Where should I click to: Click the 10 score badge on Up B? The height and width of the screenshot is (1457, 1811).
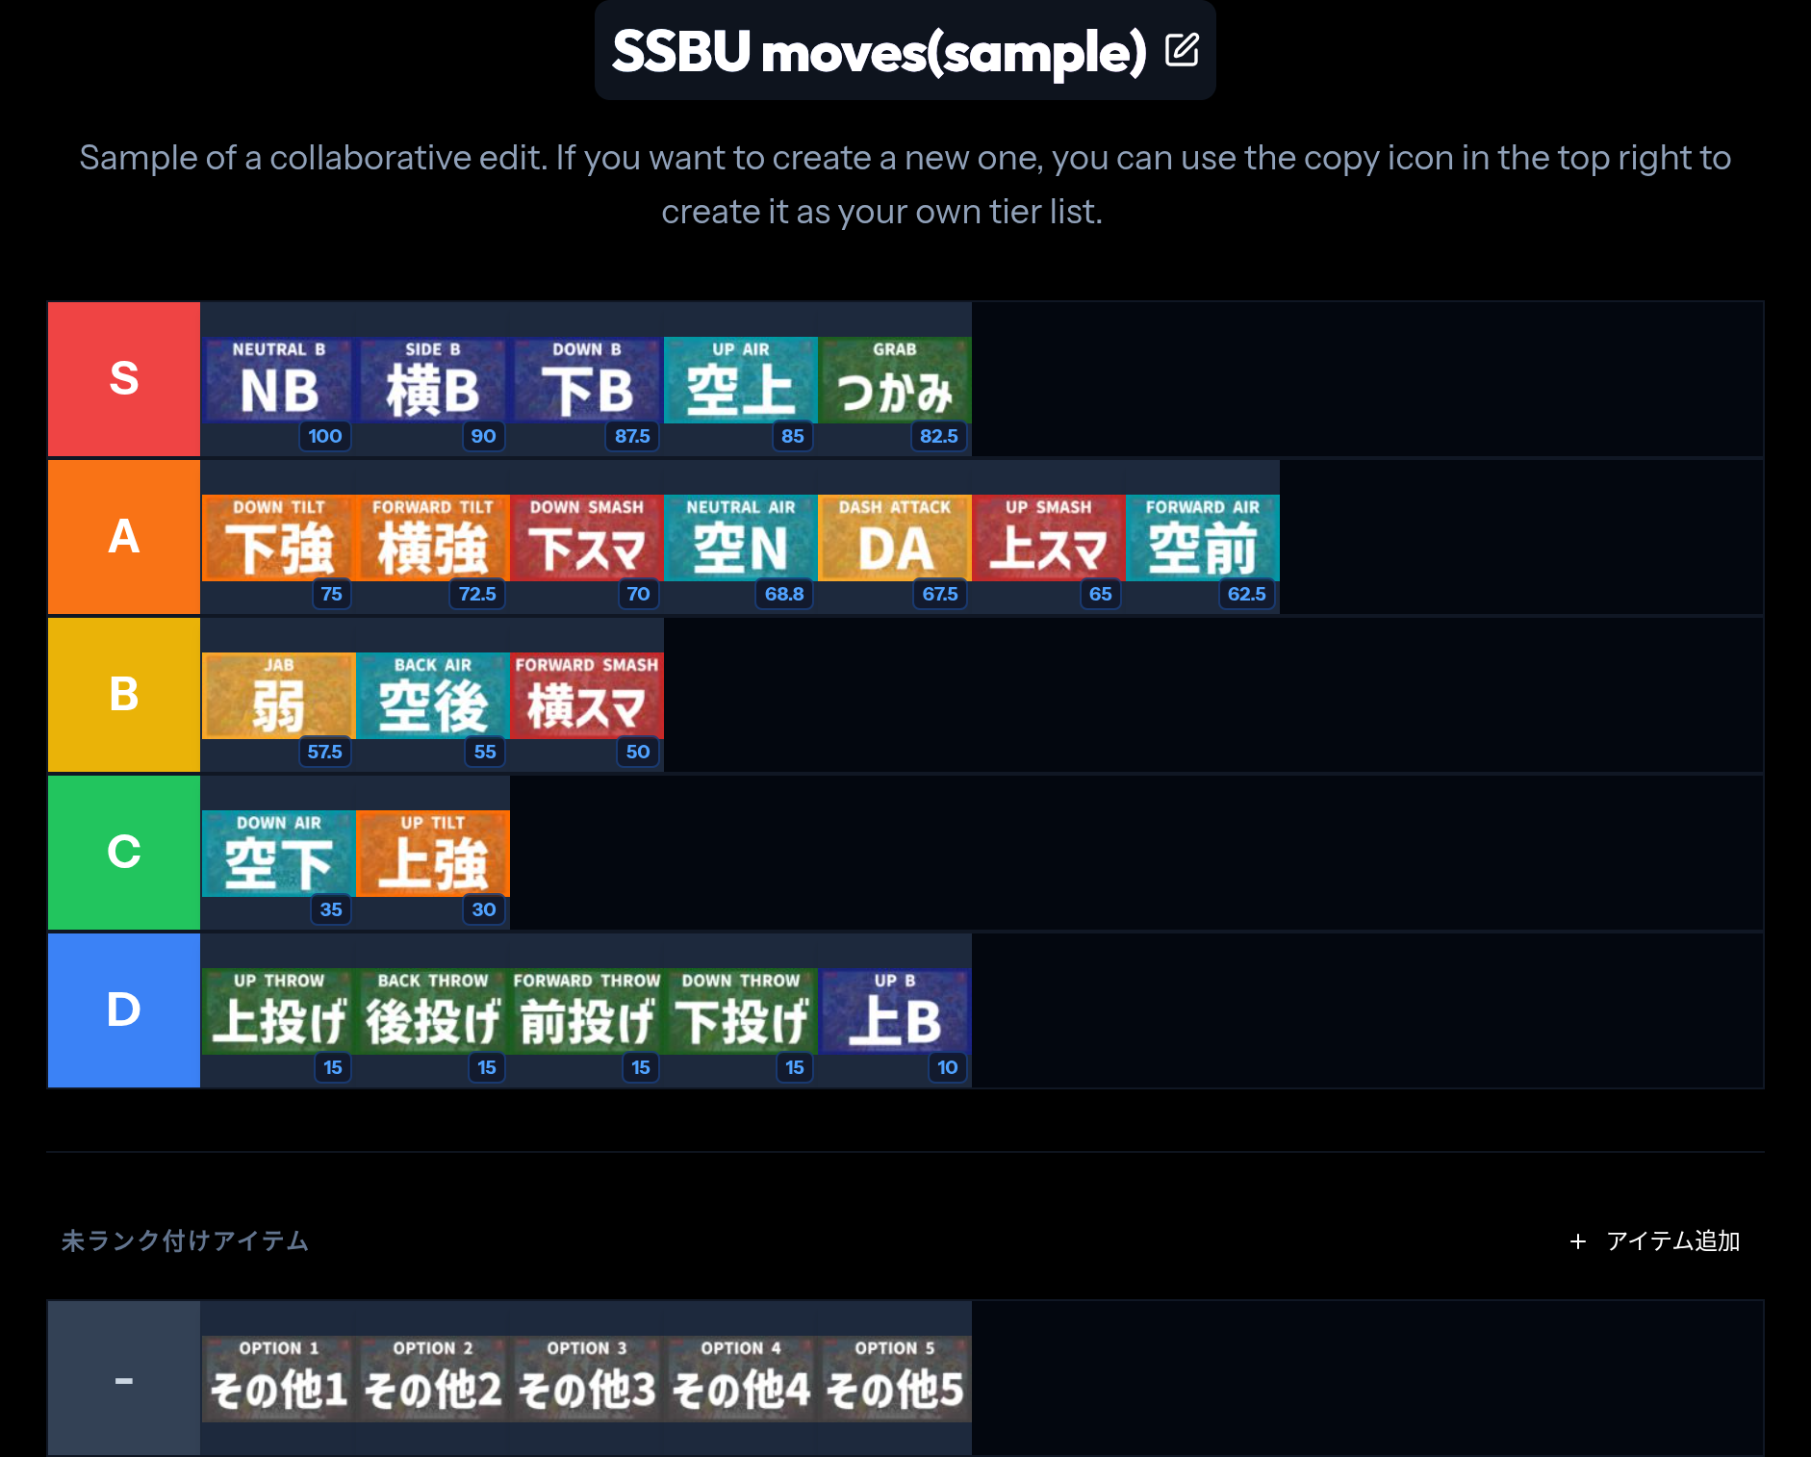pos(948,1067)
